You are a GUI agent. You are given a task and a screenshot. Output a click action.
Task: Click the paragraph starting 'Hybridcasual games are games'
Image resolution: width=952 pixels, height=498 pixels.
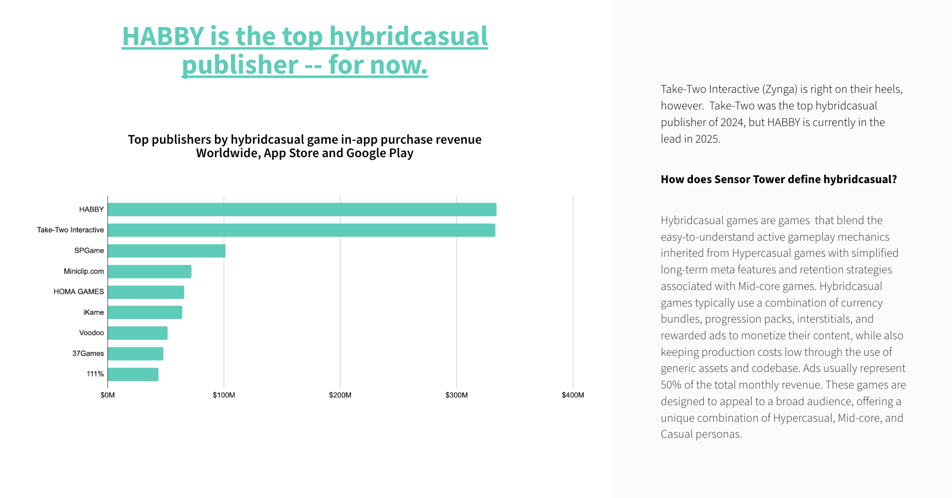pos(783,327)
